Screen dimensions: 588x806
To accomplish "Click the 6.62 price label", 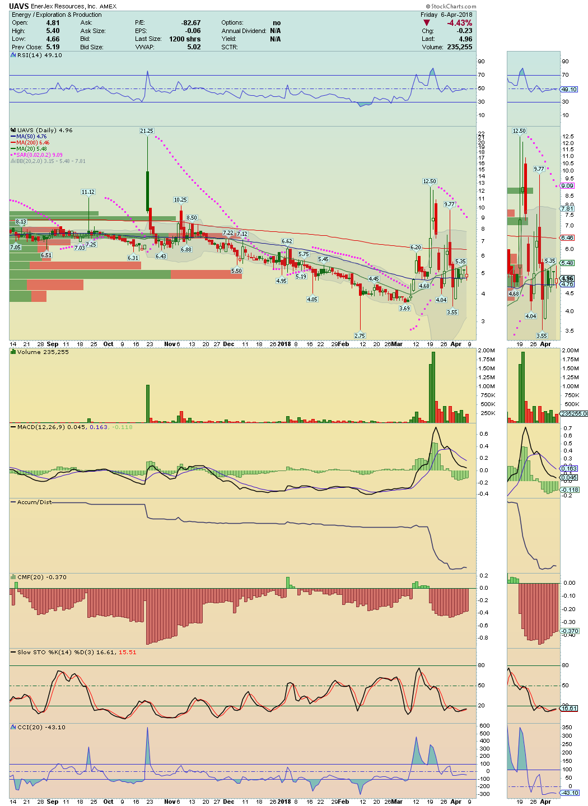I will (x=287, y=241).
